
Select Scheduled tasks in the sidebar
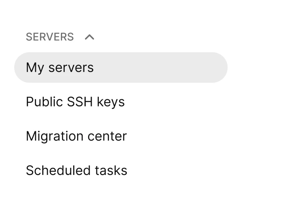point(76,171)
